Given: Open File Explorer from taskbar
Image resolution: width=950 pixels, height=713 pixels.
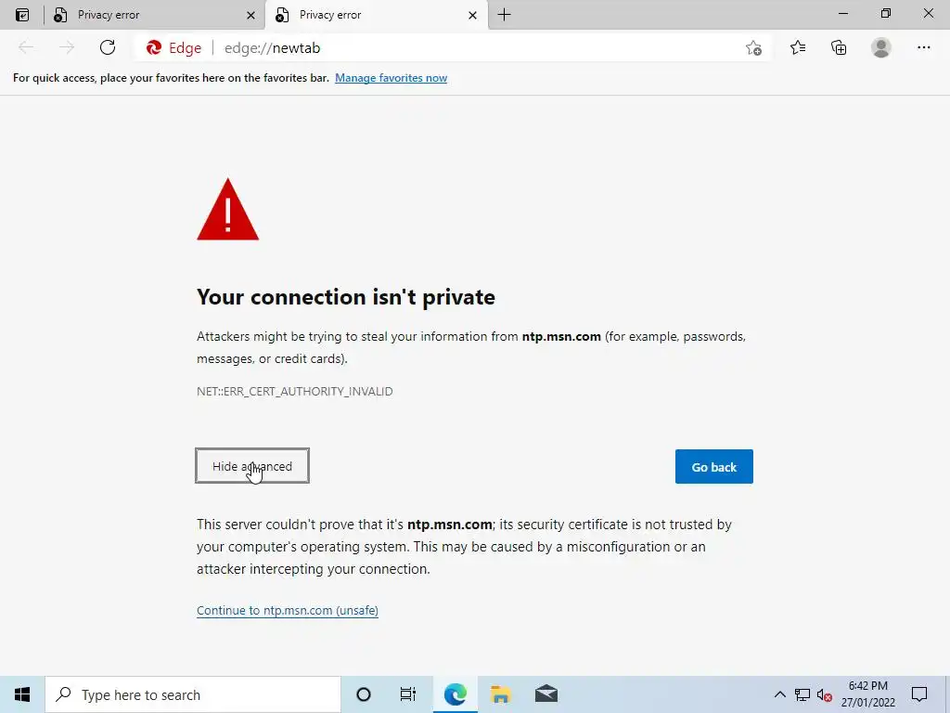Looking at the screenshot, I should coord(500,694).
